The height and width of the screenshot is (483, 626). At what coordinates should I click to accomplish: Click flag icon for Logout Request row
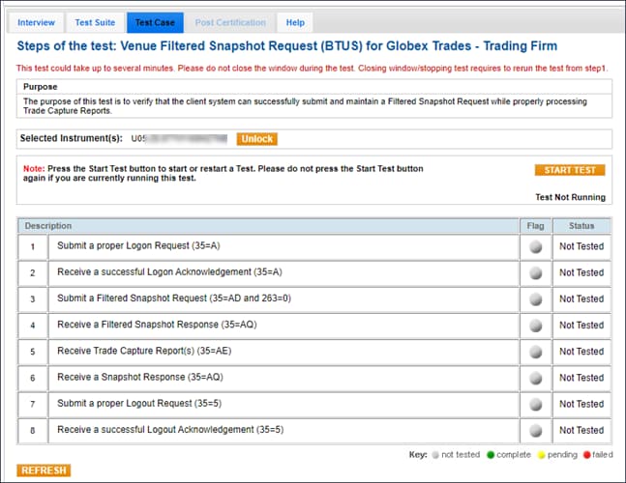pos(535,404)
